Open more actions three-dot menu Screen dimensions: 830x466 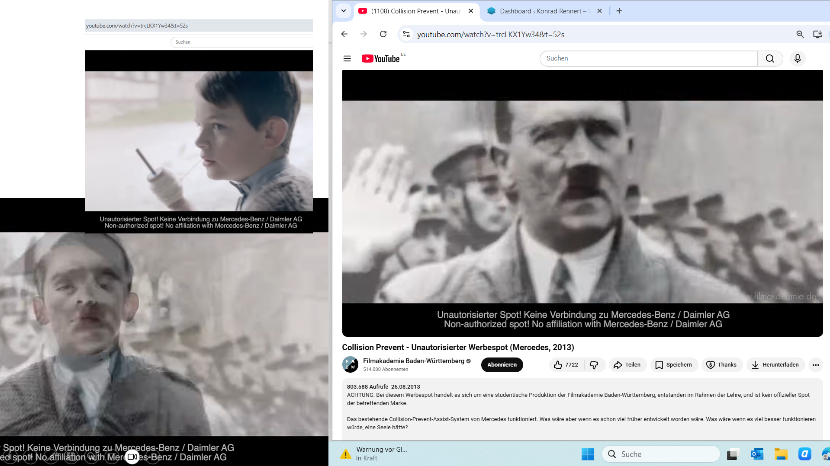click(x=815, y=365)
